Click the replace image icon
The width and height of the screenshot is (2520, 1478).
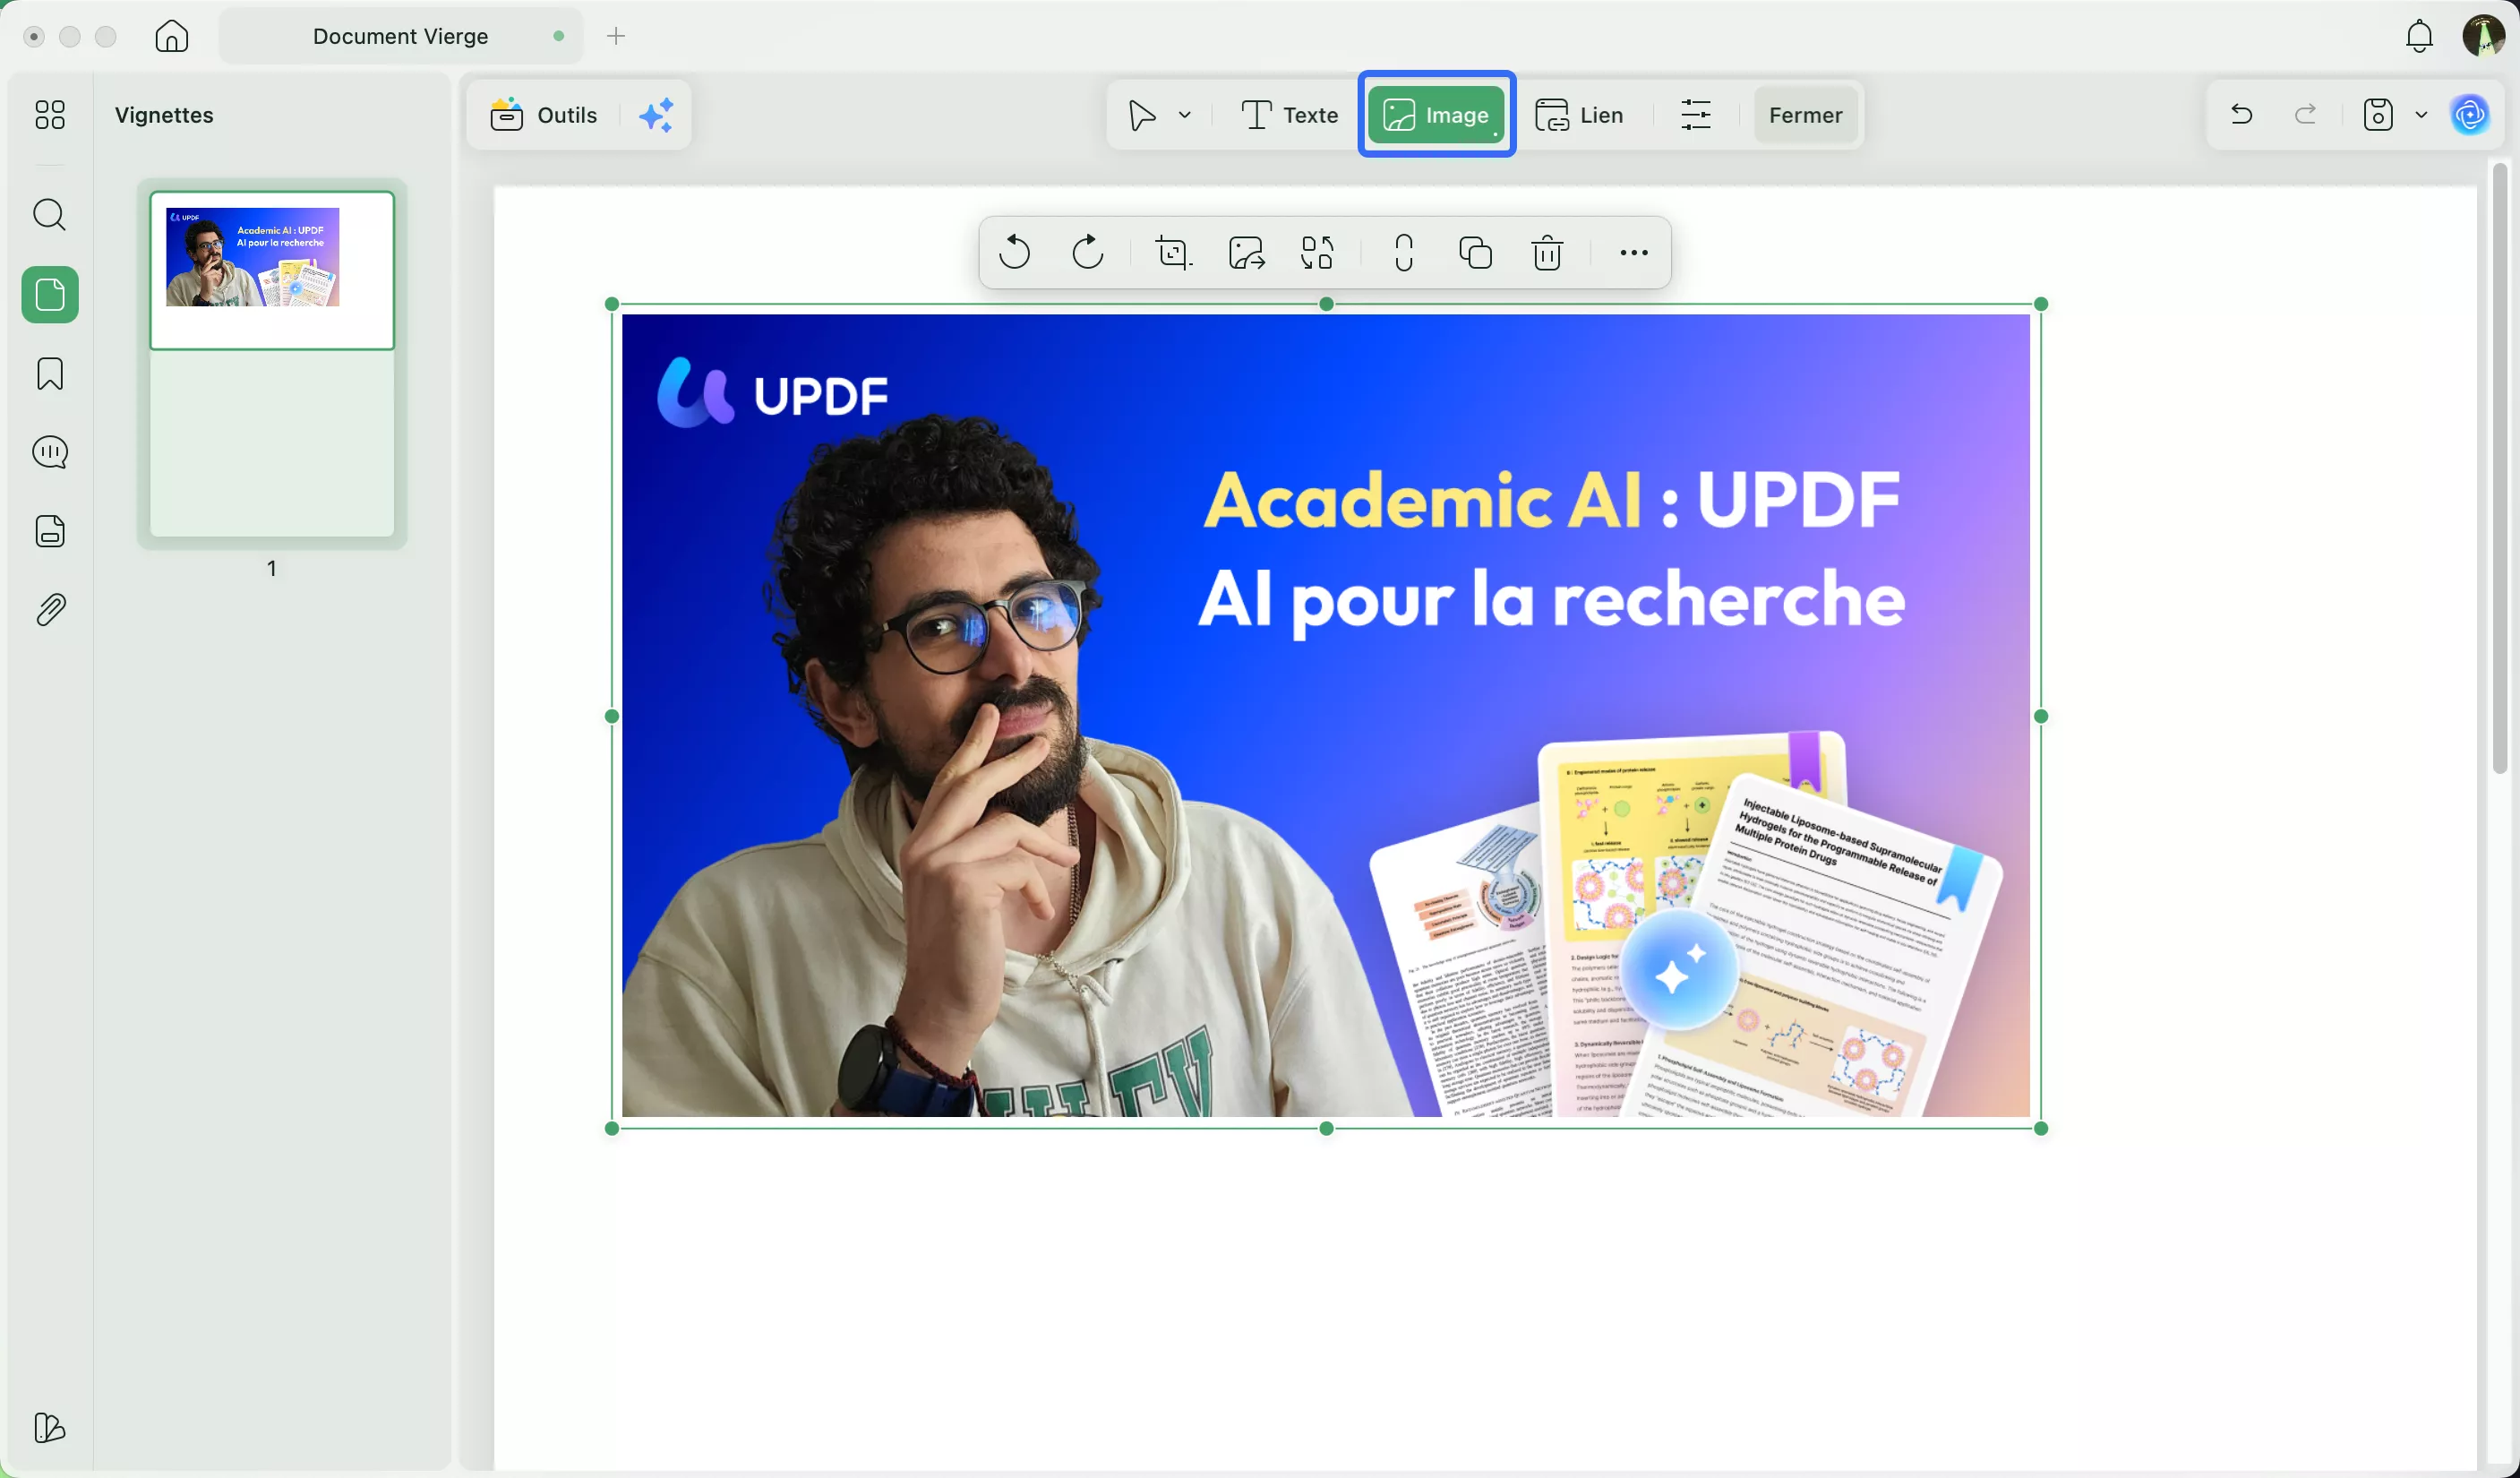click(1245, 253)
